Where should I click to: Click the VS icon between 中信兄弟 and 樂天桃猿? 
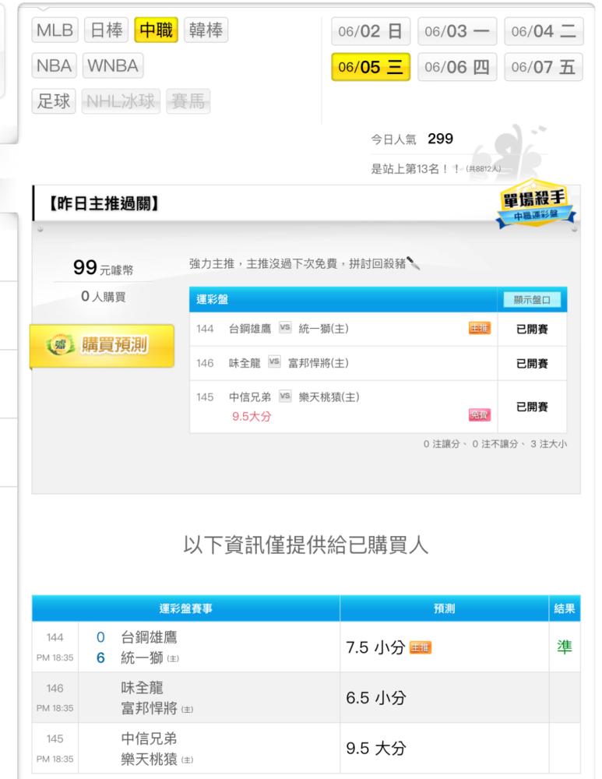point(284,396)
